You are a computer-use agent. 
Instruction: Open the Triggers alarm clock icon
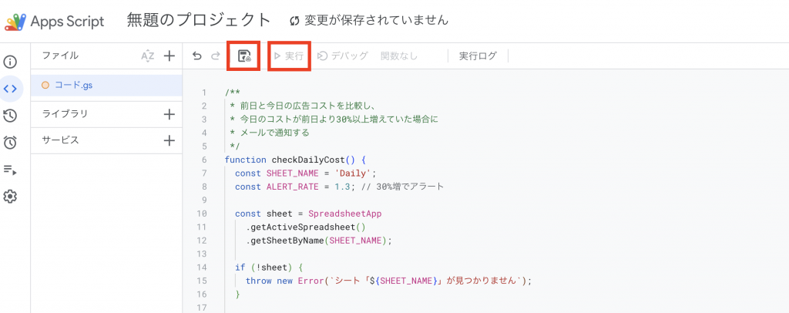pyautogui.click(x=11, y=143)
